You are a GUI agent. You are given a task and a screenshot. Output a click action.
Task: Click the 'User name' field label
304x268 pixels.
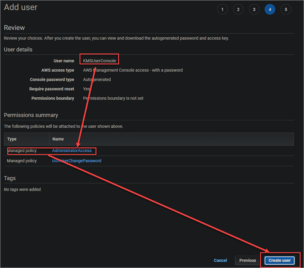pyautogui.click(x=64, y=61)
